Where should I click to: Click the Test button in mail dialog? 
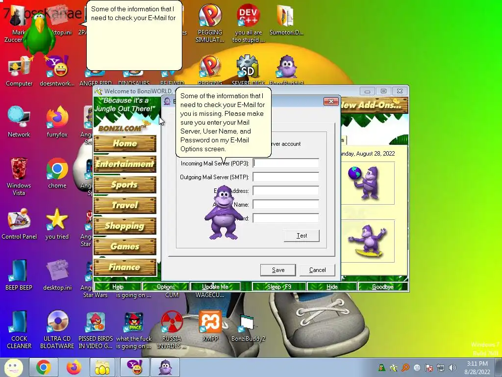301,236
